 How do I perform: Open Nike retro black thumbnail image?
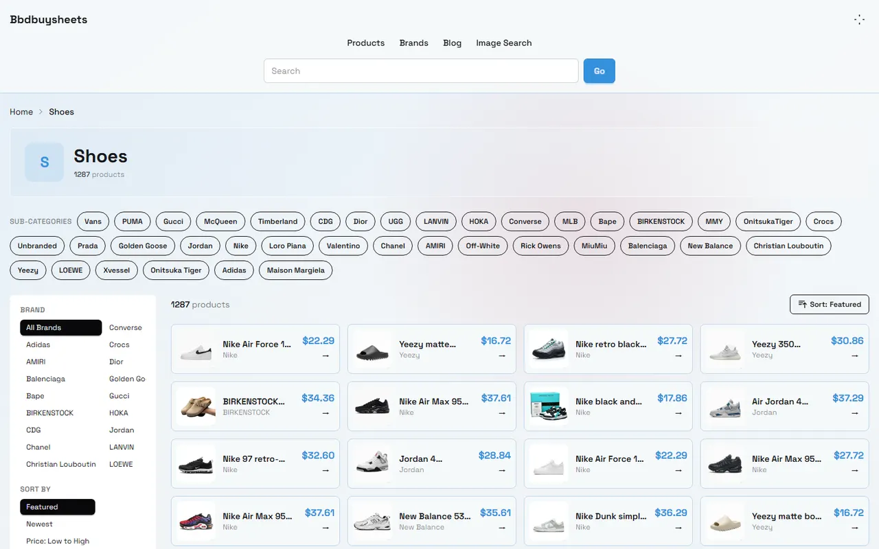(x=549, y=349)
